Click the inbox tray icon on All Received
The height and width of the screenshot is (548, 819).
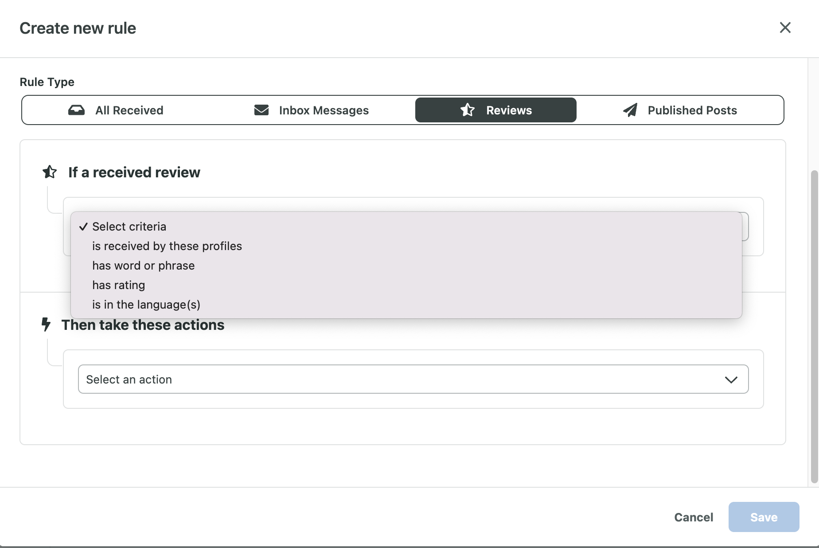[x=77, y=110]
